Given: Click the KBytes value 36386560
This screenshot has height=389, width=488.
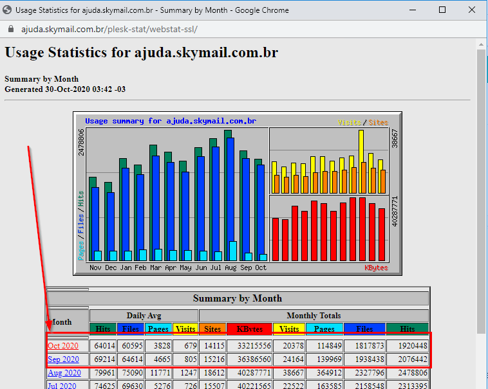Looking at the screenshot, I should [x=254, y=359].
